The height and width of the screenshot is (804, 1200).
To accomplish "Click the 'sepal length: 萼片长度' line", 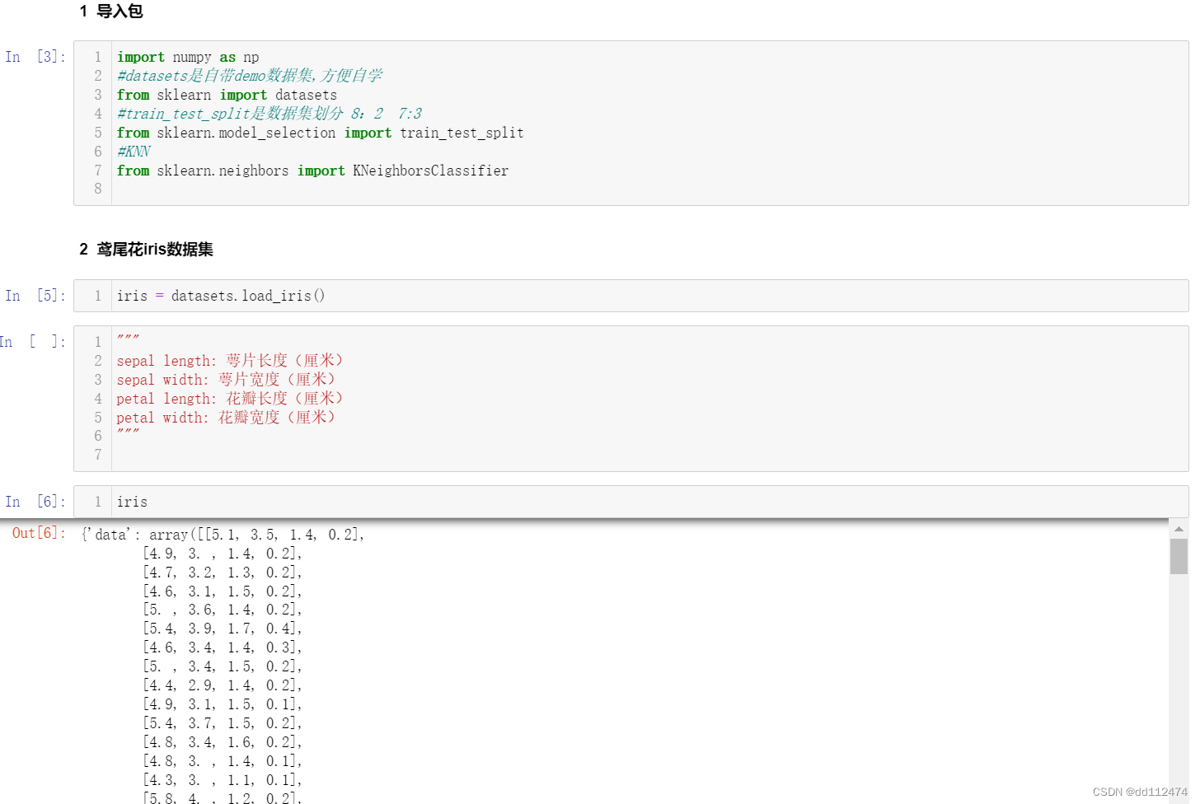I will tap(230, 361).
